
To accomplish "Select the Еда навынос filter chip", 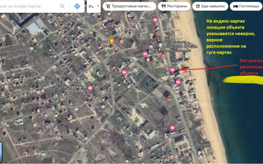I will [x=210, y=7].
